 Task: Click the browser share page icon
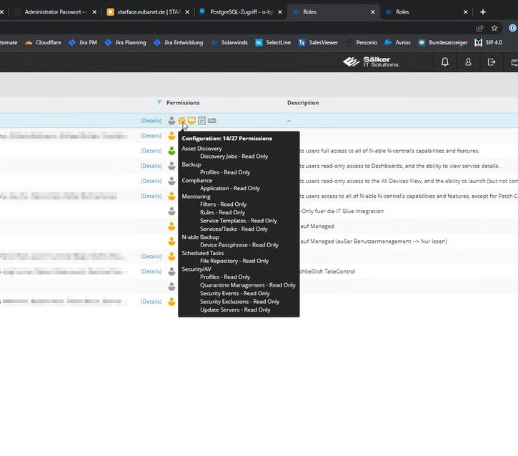tap(479, 28)
